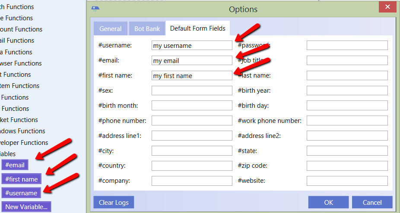Create a variable with New Variable button

(26, 207)
